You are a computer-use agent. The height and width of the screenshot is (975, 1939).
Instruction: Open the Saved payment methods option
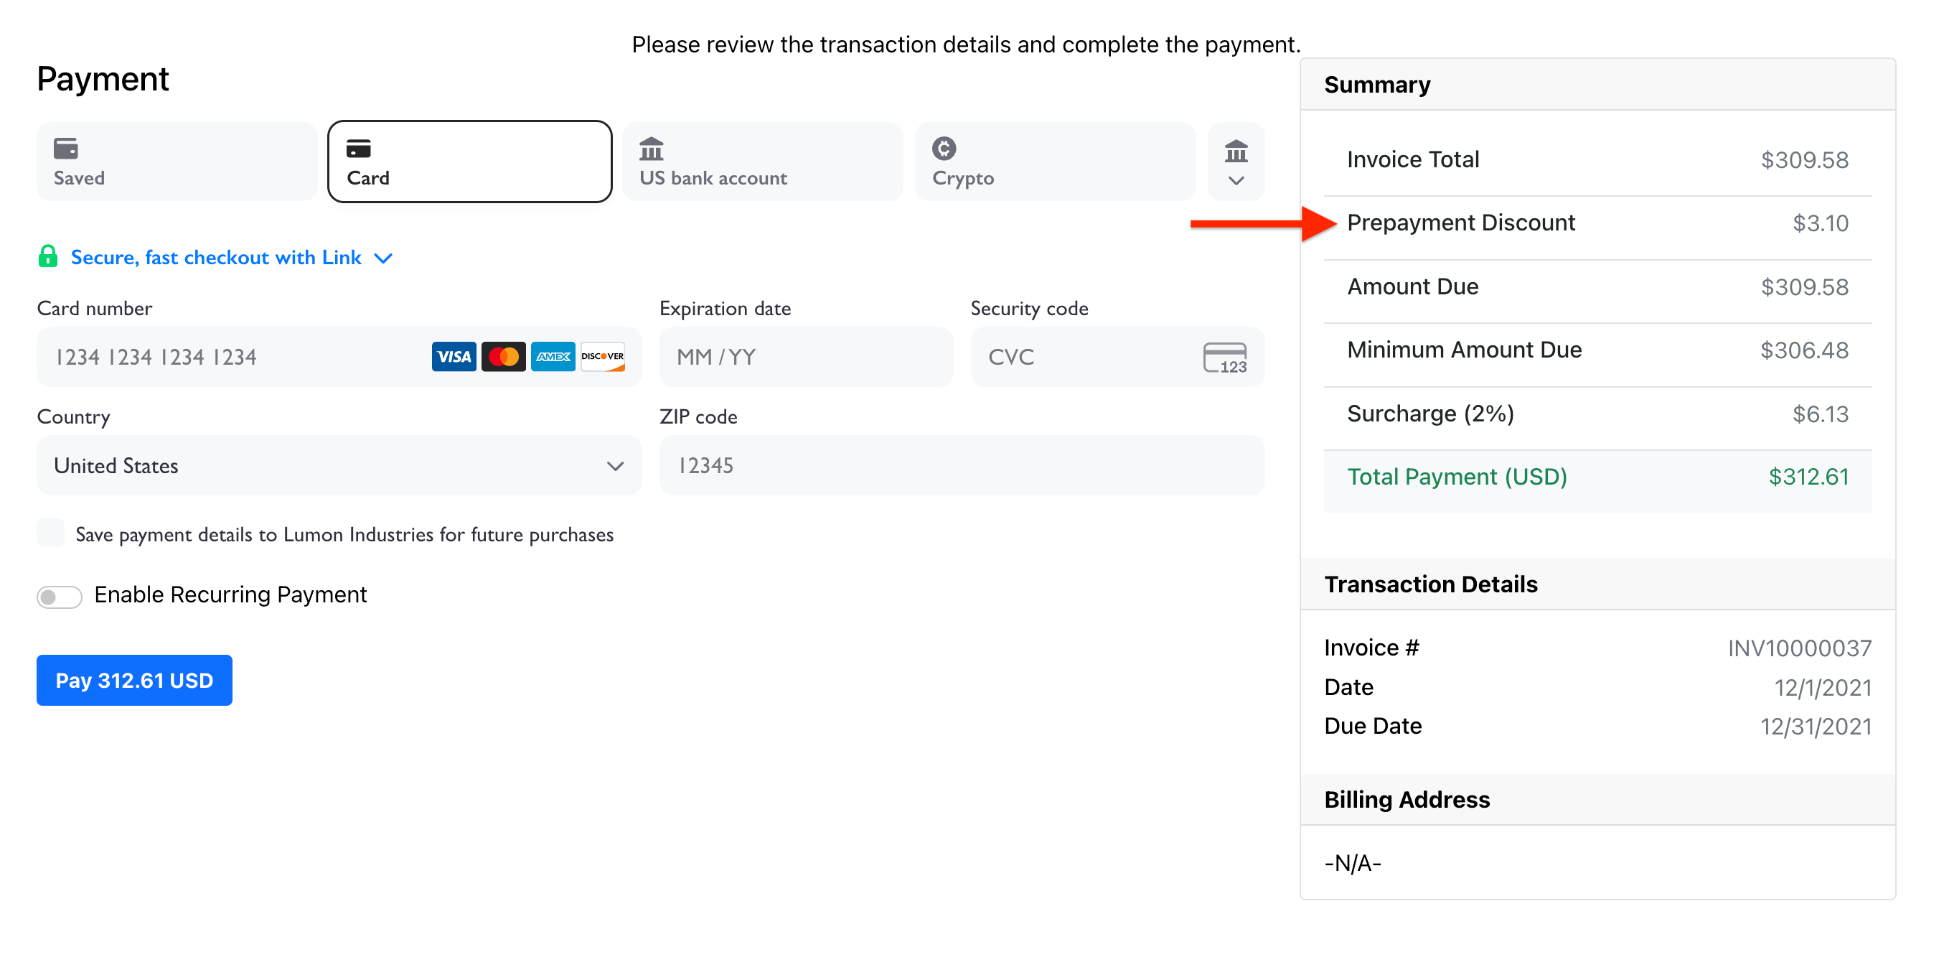click(66, 149)
